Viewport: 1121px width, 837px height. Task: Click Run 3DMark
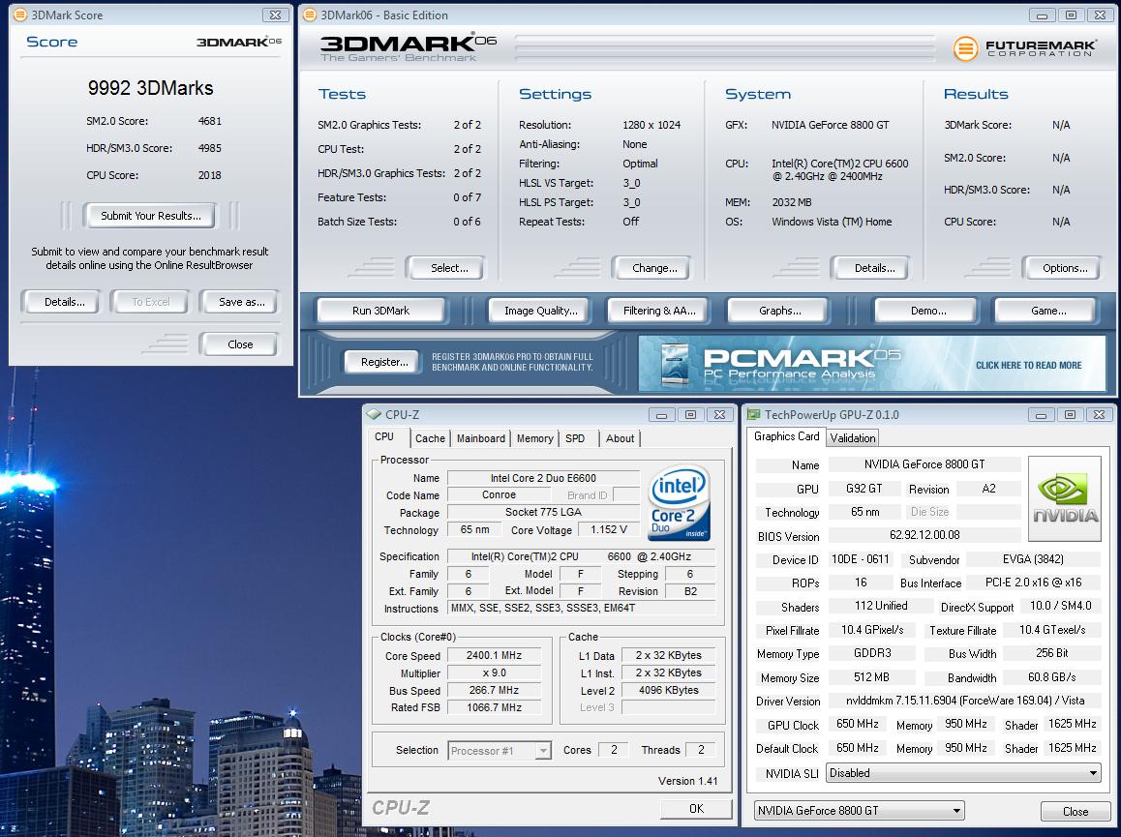tap(380, 311)
